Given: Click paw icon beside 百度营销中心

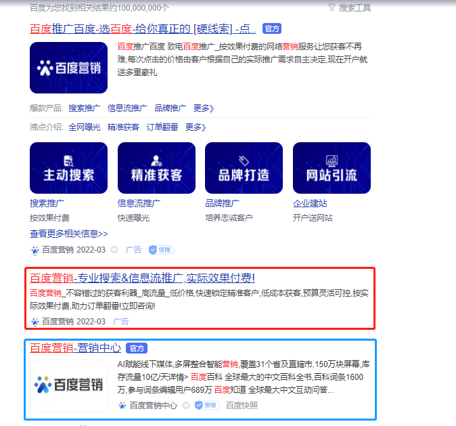Looking at the screenshot, I should point(122,406).
